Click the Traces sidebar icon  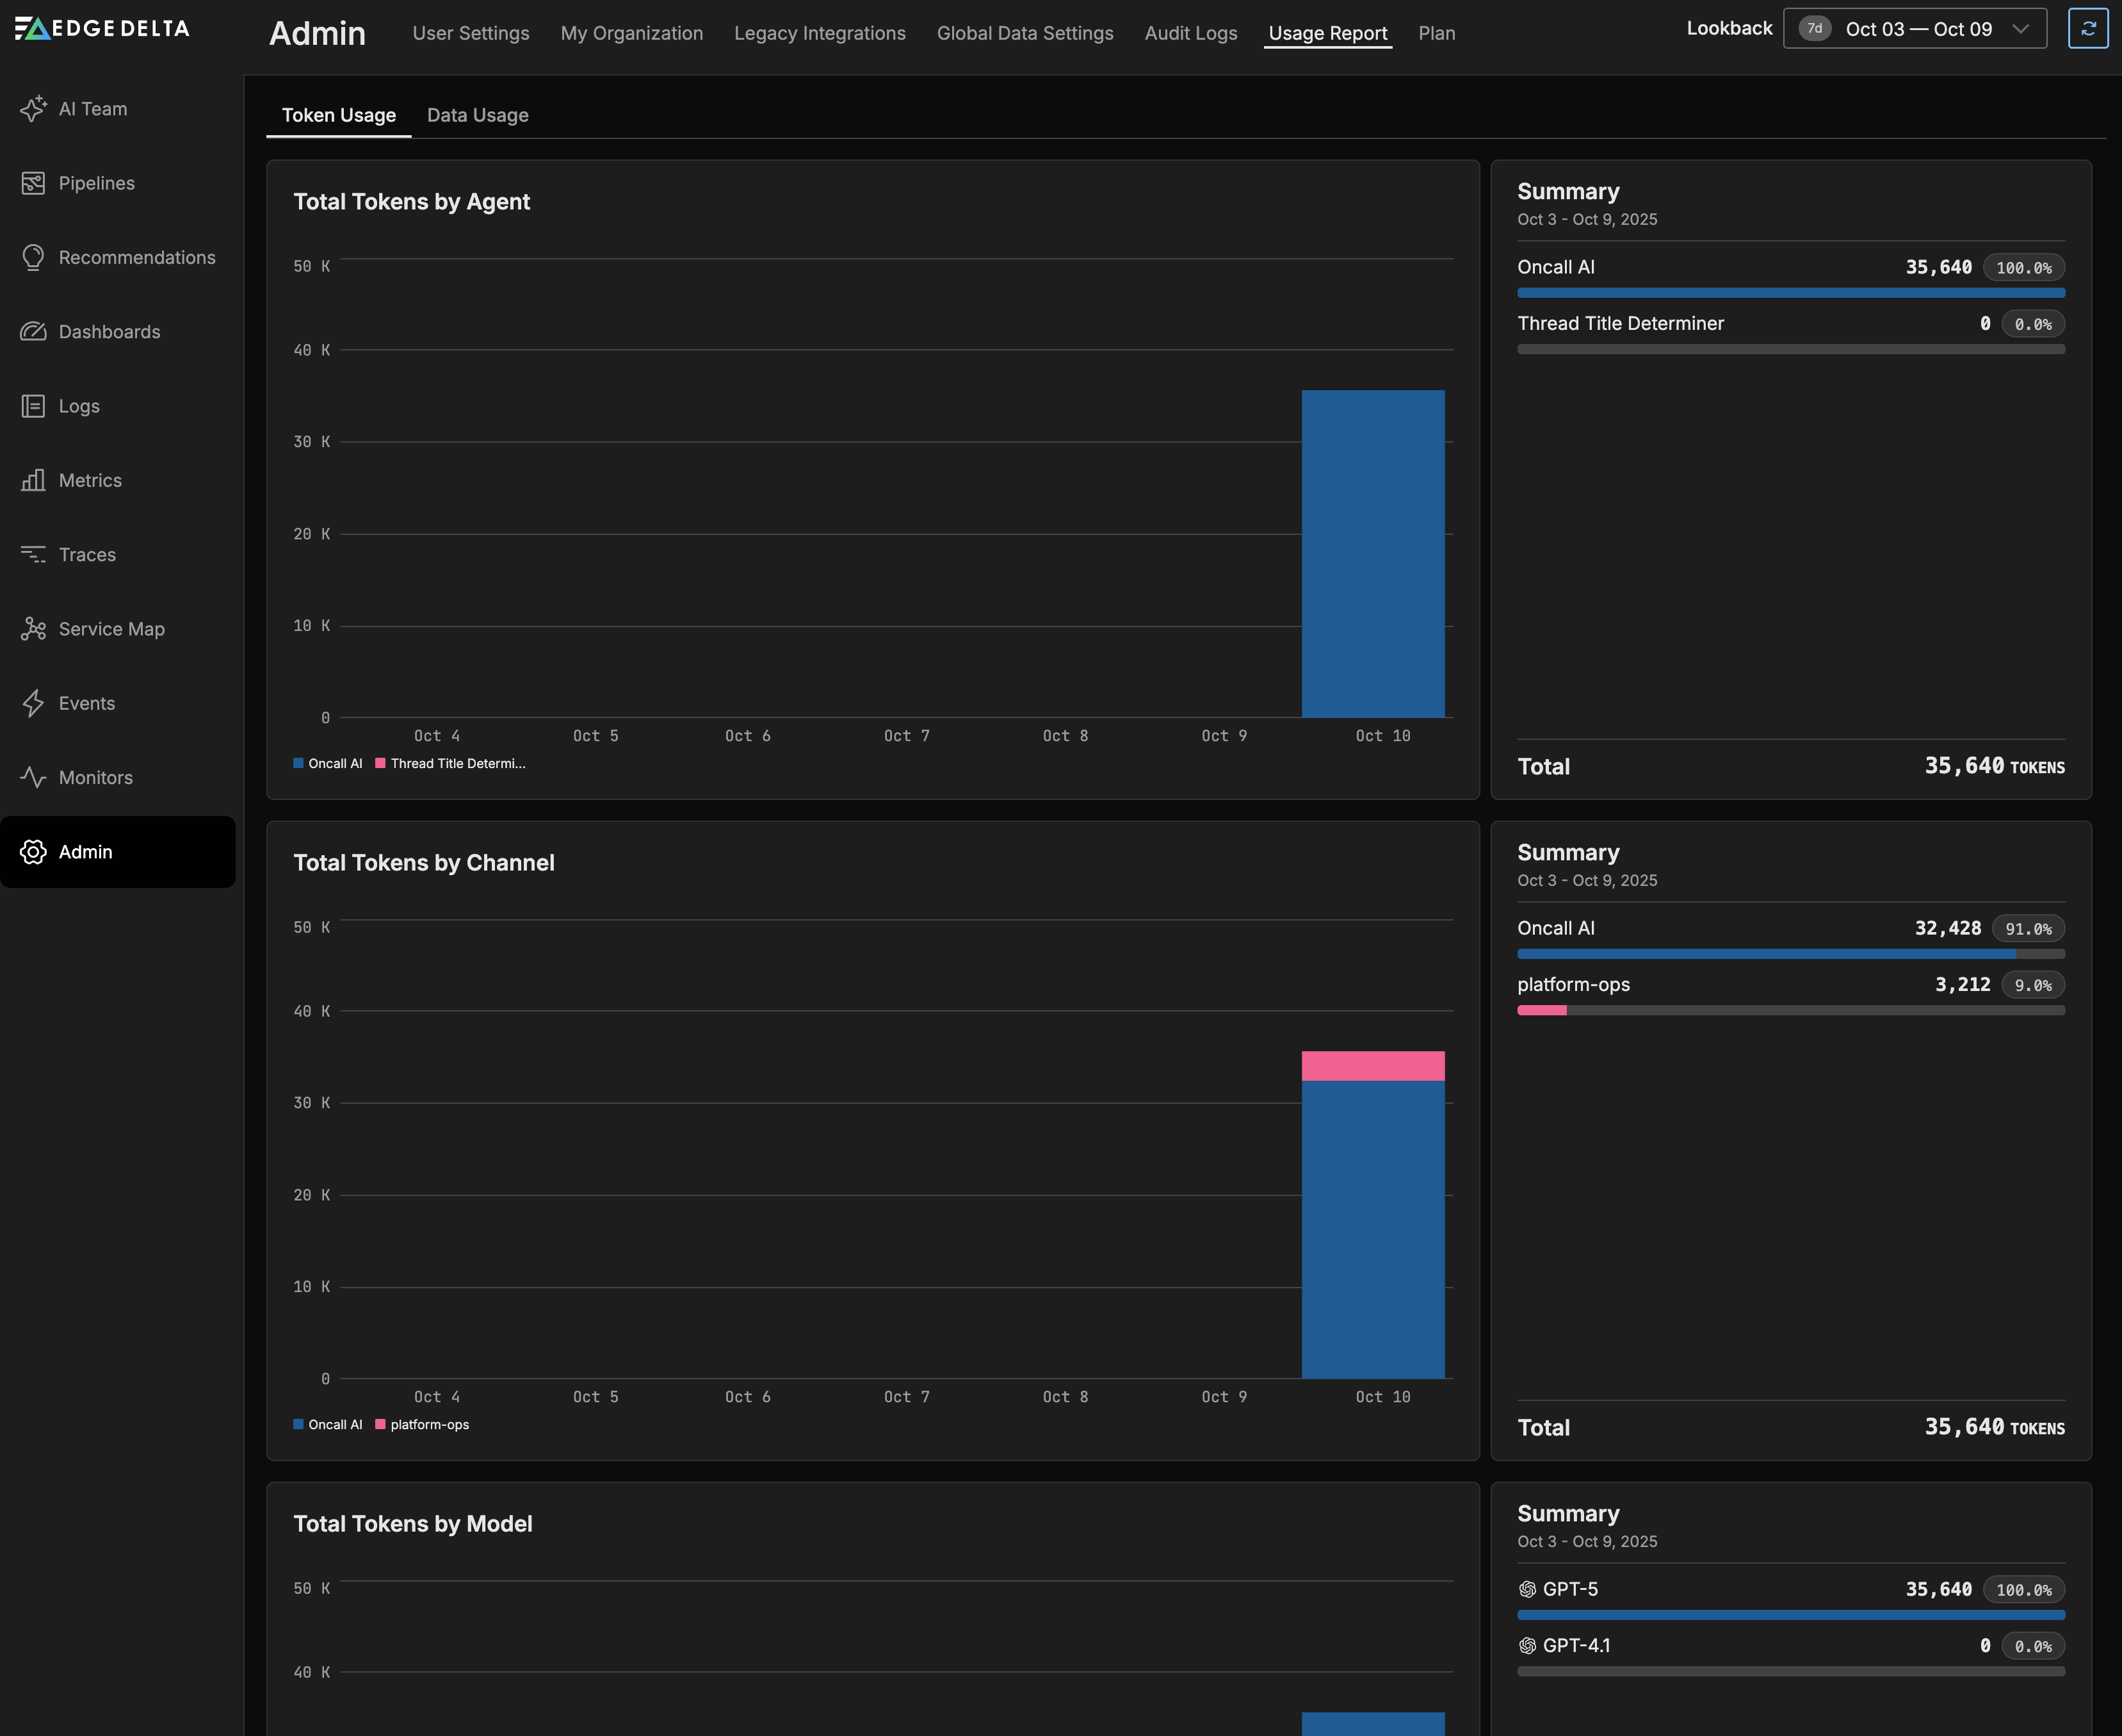point(33,555)
